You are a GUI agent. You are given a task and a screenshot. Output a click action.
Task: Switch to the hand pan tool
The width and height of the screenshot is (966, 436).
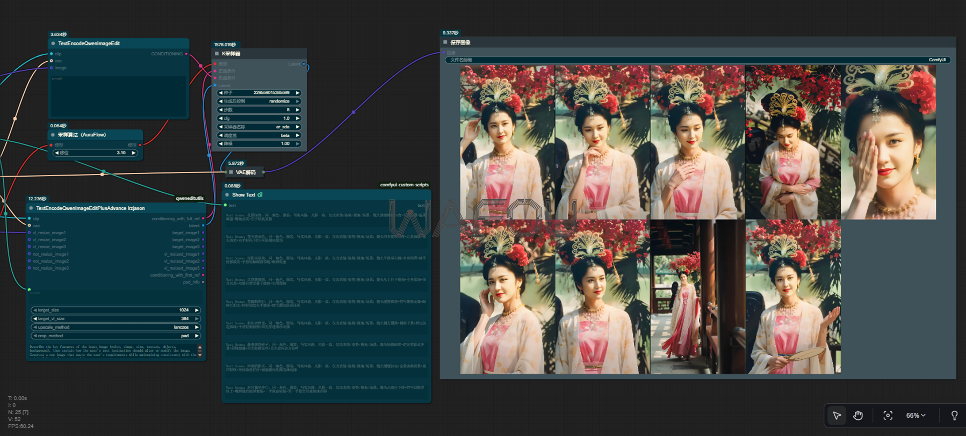point(858,415)
